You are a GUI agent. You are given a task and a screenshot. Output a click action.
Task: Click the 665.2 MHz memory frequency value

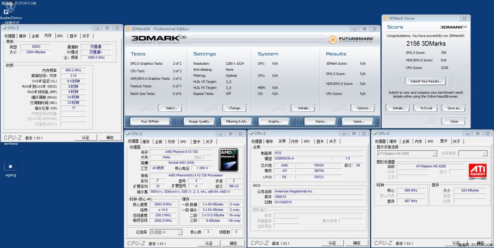point(73,70)
